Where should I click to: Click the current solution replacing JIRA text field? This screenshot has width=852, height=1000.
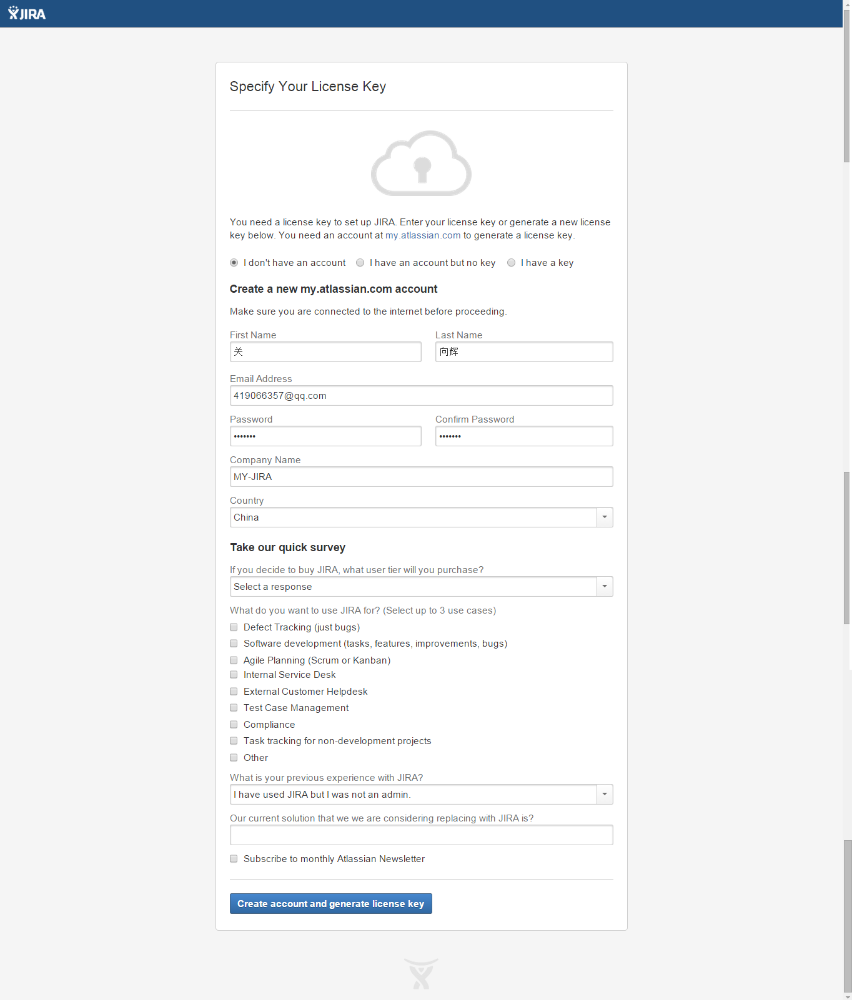(x=421, y=835)
